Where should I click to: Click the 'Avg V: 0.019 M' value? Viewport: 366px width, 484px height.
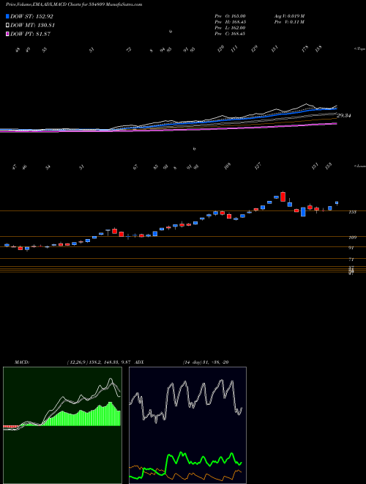(x=289, y=16)
